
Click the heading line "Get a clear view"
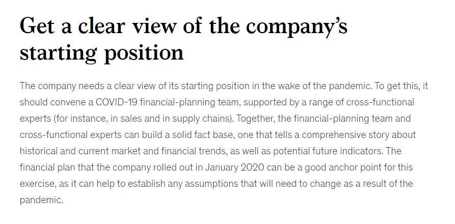[98, 25]
